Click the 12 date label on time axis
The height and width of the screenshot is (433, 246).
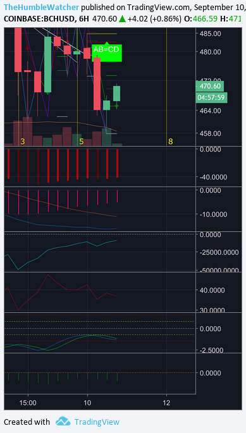pyautogui.click(x=166, y=403)
